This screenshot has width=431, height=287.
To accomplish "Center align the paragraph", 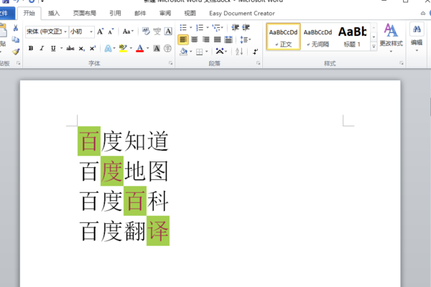I will coord(195,39).
